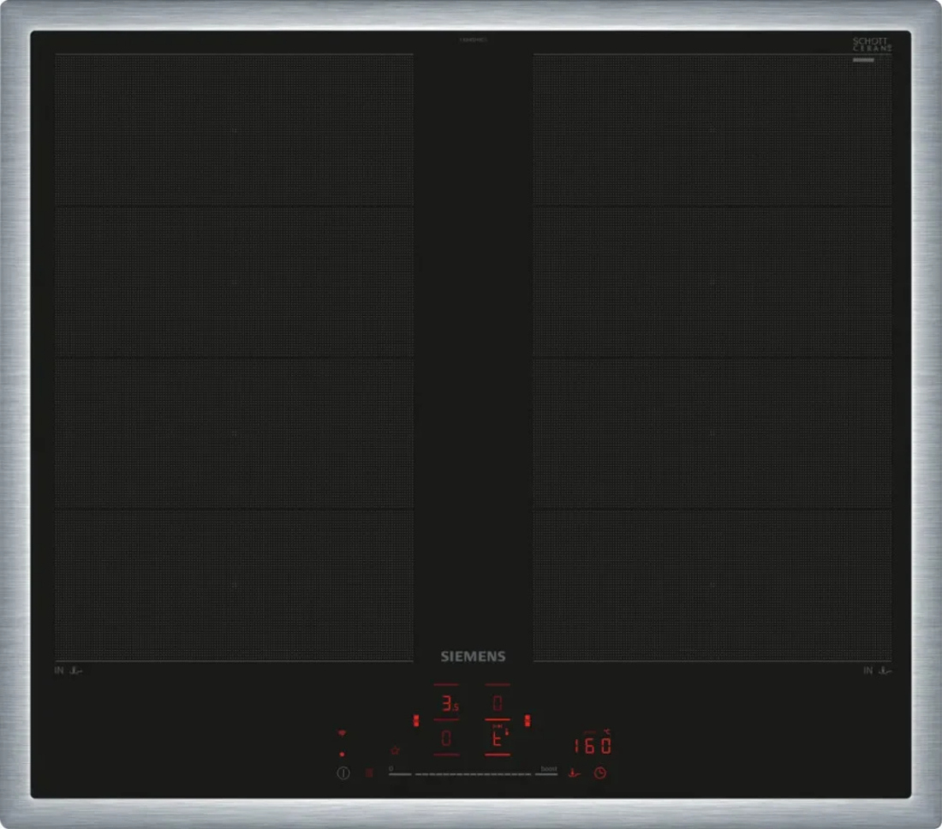Image resolution: width=942 pixels, height=829 pixels.
Task: Tap the right flex zone link indicator
Action: (x=528, y=720)
